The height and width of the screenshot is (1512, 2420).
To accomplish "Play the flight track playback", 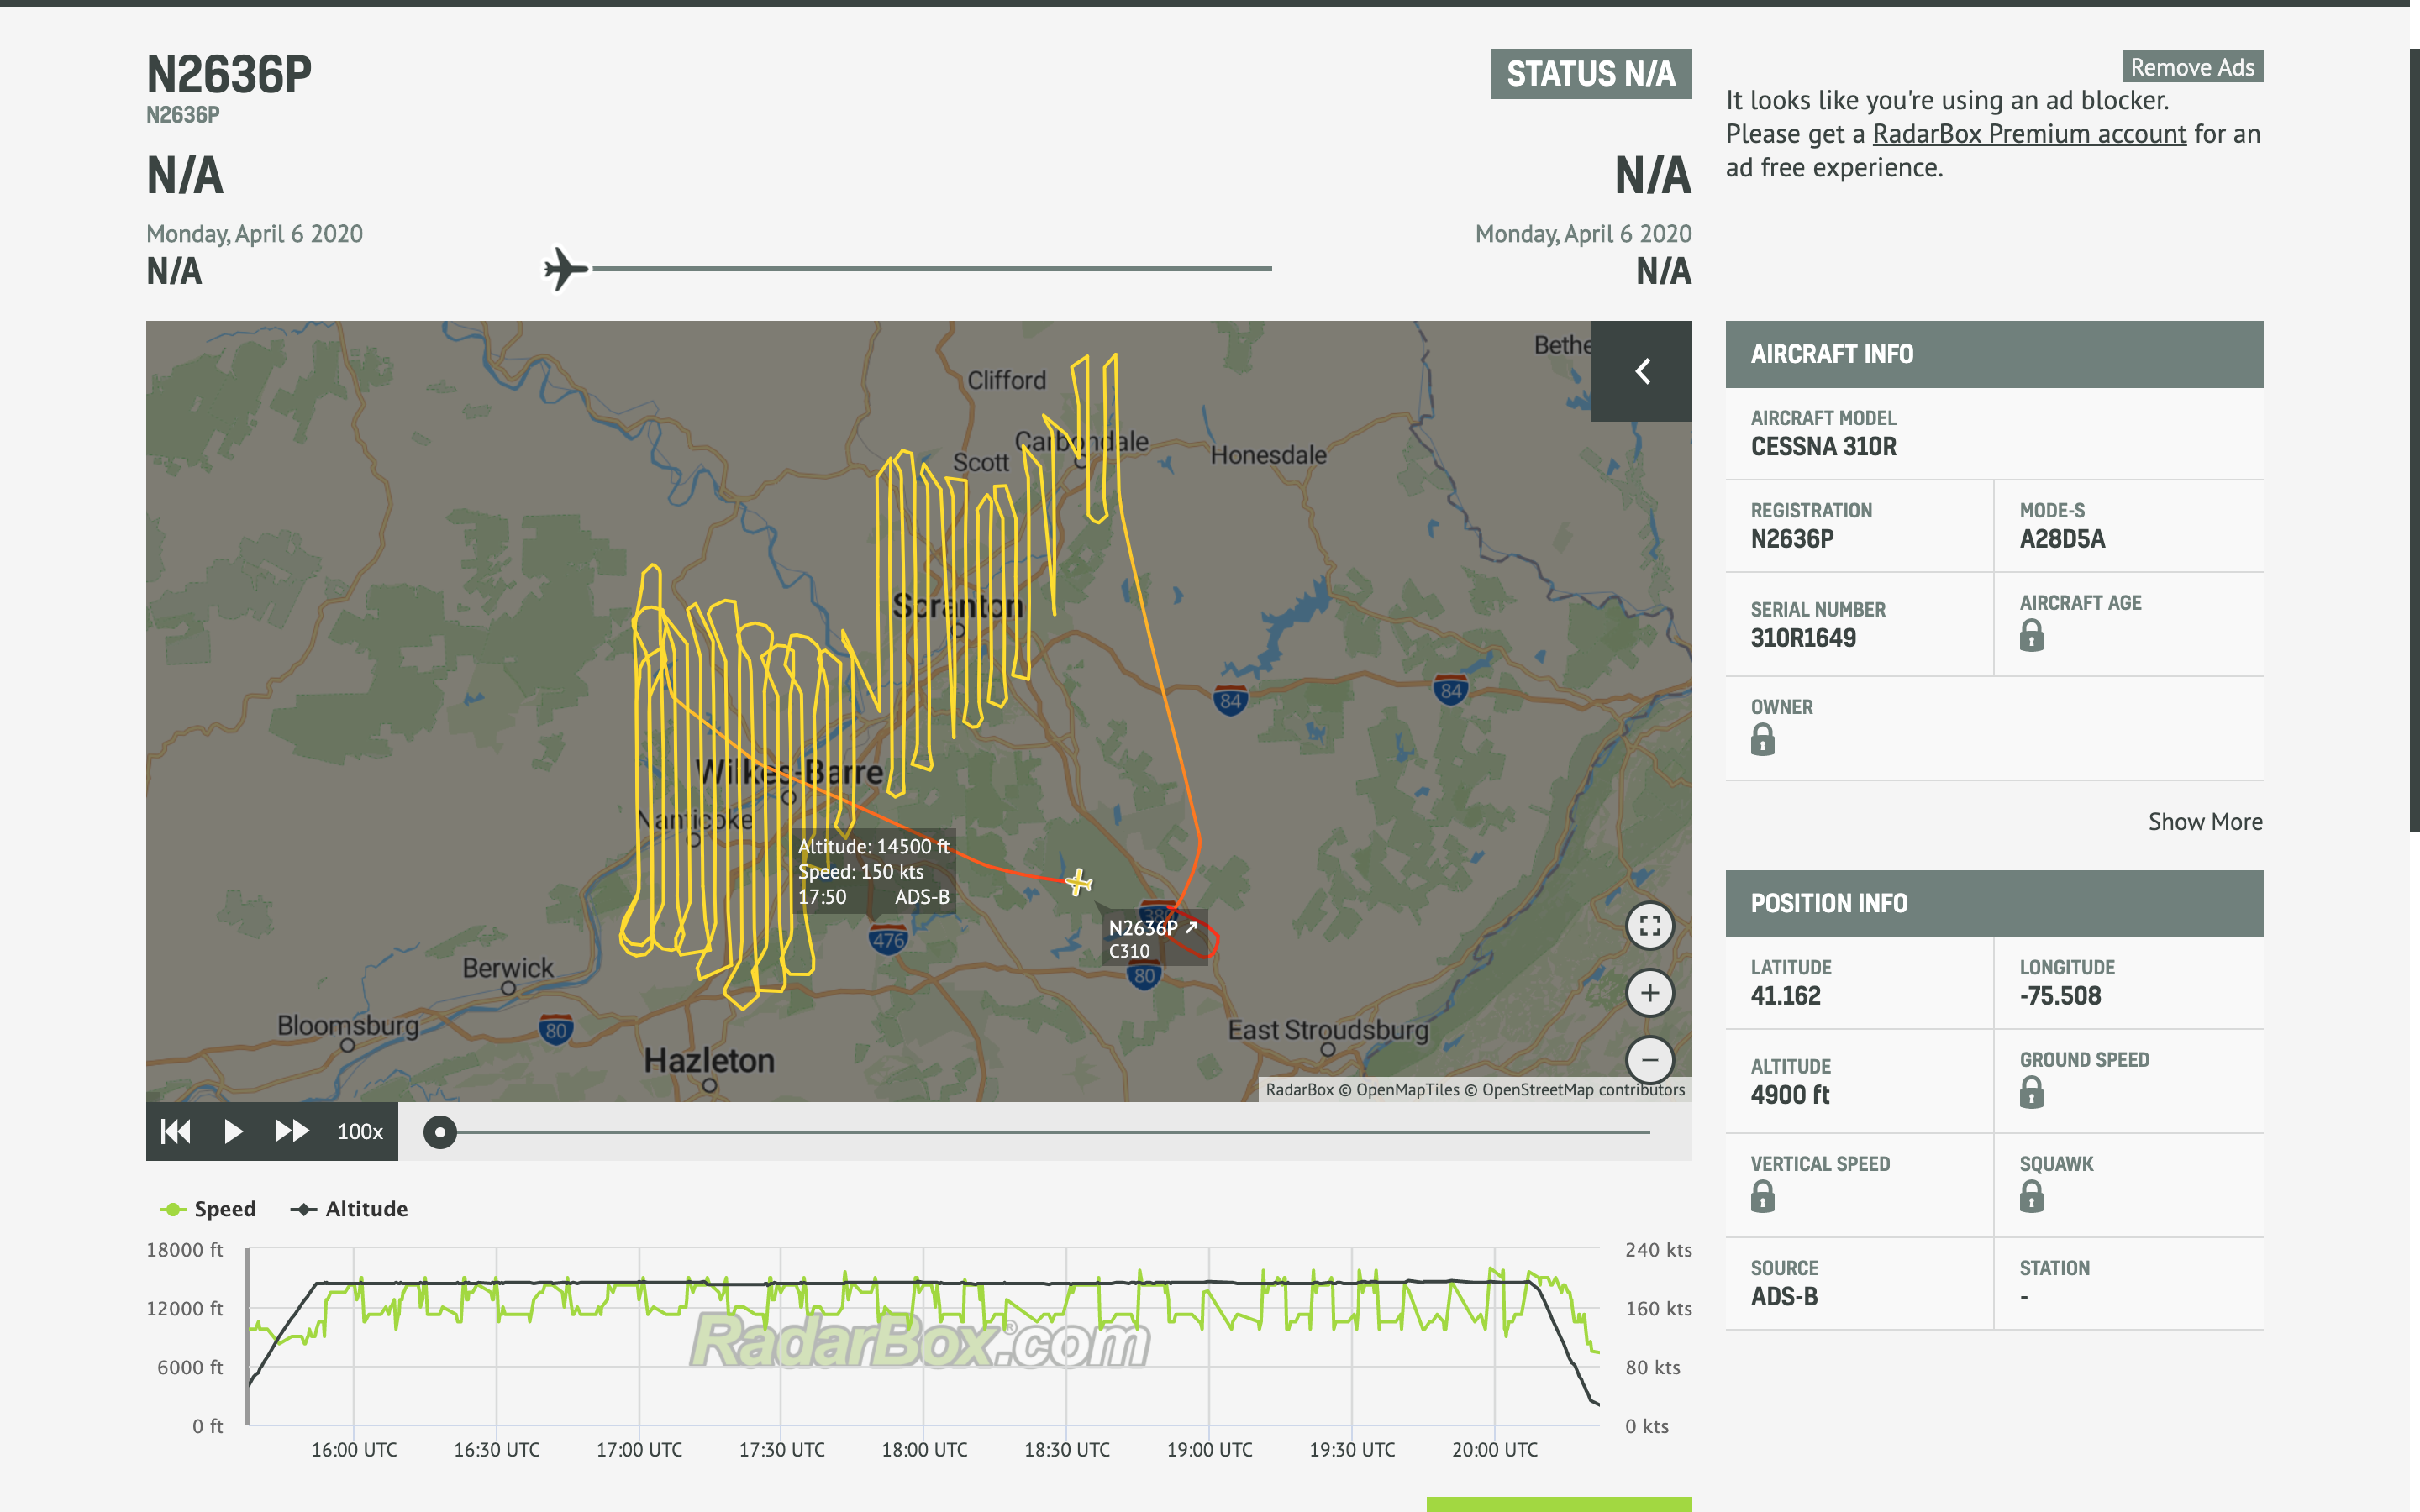I will 233,1131.
